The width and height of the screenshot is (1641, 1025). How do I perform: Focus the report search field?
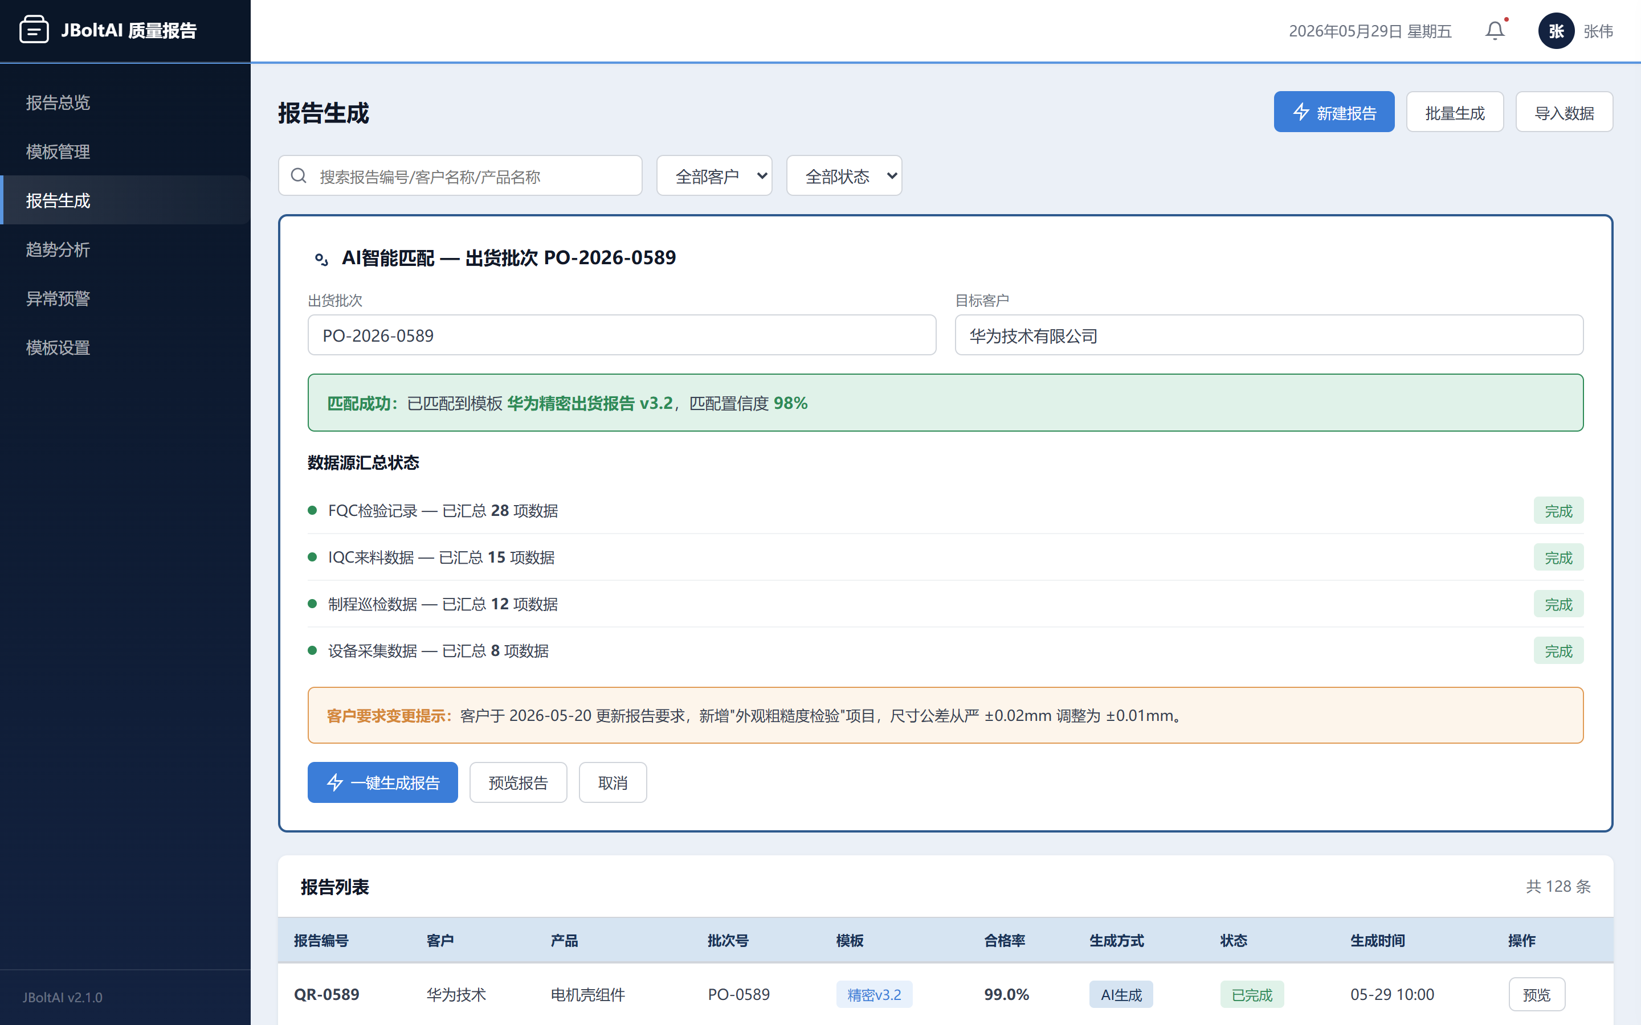point(460,175)
